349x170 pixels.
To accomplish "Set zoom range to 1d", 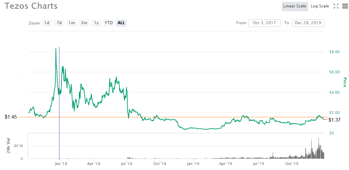I will click(x=47, y=23).
